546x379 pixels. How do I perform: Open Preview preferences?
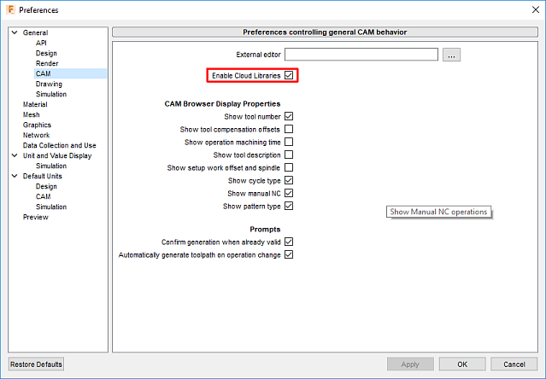point(36,217)
